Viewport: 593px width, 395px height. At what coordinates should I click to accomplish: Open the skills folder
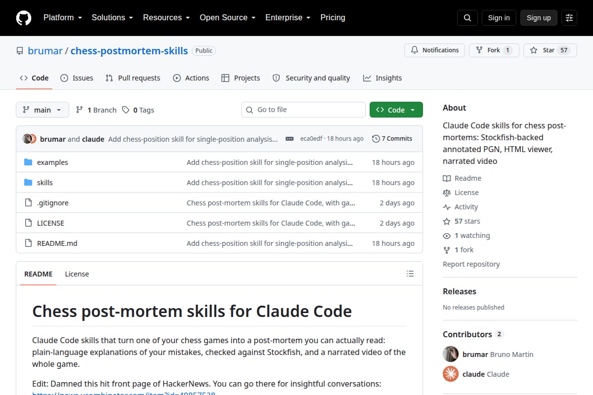click(45, 183)
